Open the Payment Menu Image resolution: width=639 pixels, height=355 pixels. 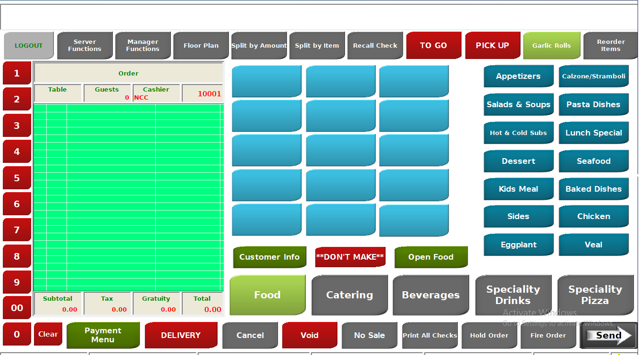pyautogui.click(x=103, y=335)
